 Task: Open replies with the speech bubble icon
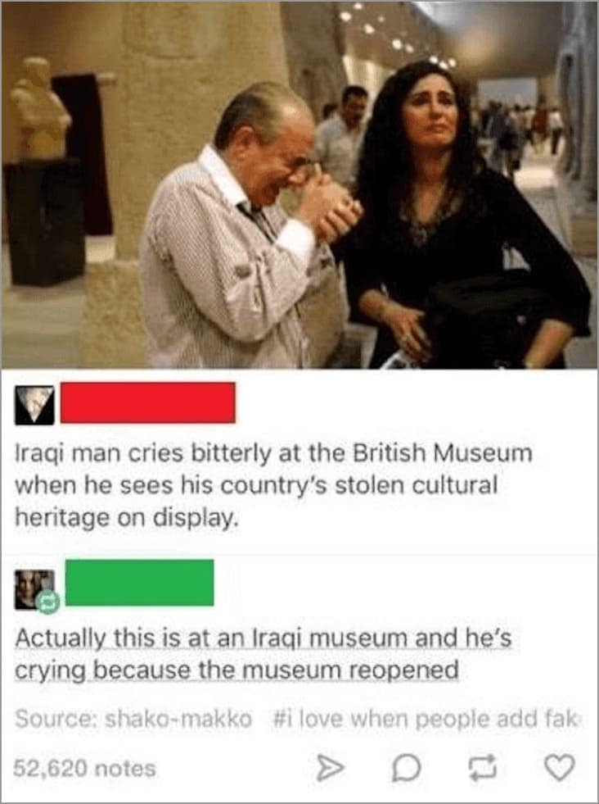[406, 768]
